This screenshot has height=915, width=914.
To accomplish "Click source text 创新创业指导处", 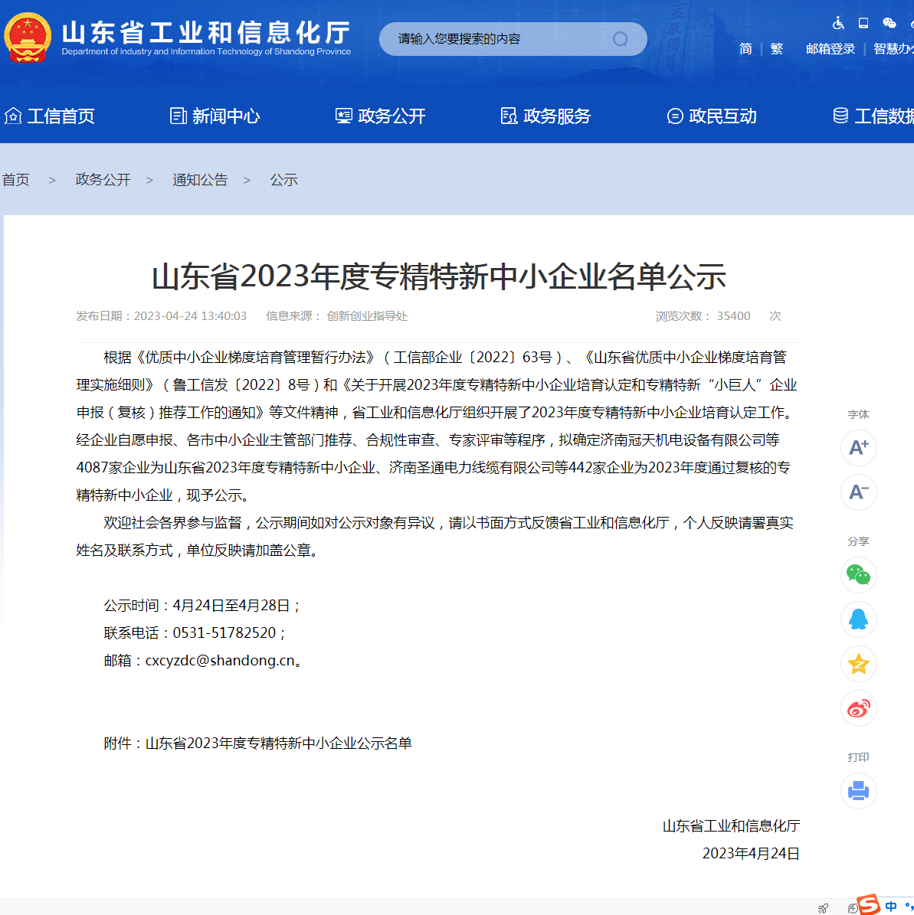I will (x=367, y=316).
